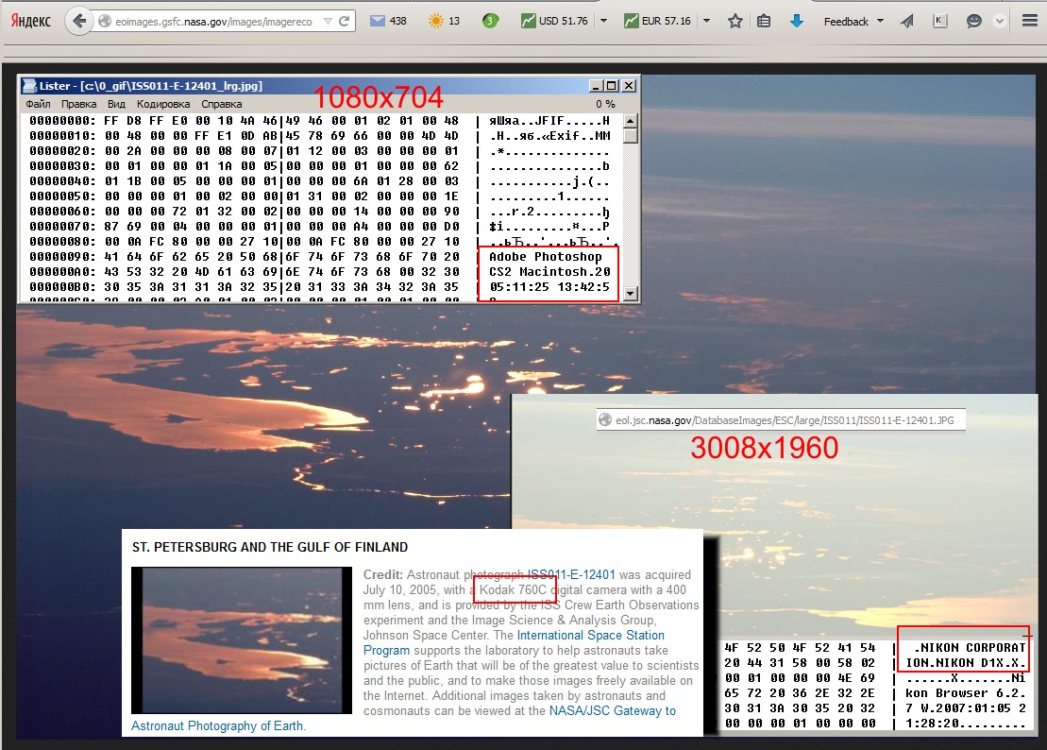The width and height of the screenshot is (1047, 750).
Task: Click the Lister window title icon
Action: tap(28, 86)
